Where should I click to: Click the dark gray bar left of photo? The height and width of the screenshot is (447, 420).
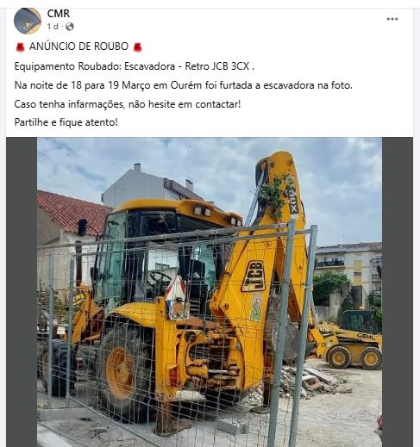(22, 292)
